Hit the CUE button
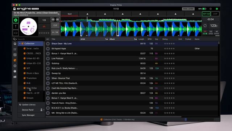 [x=55, y=25]
